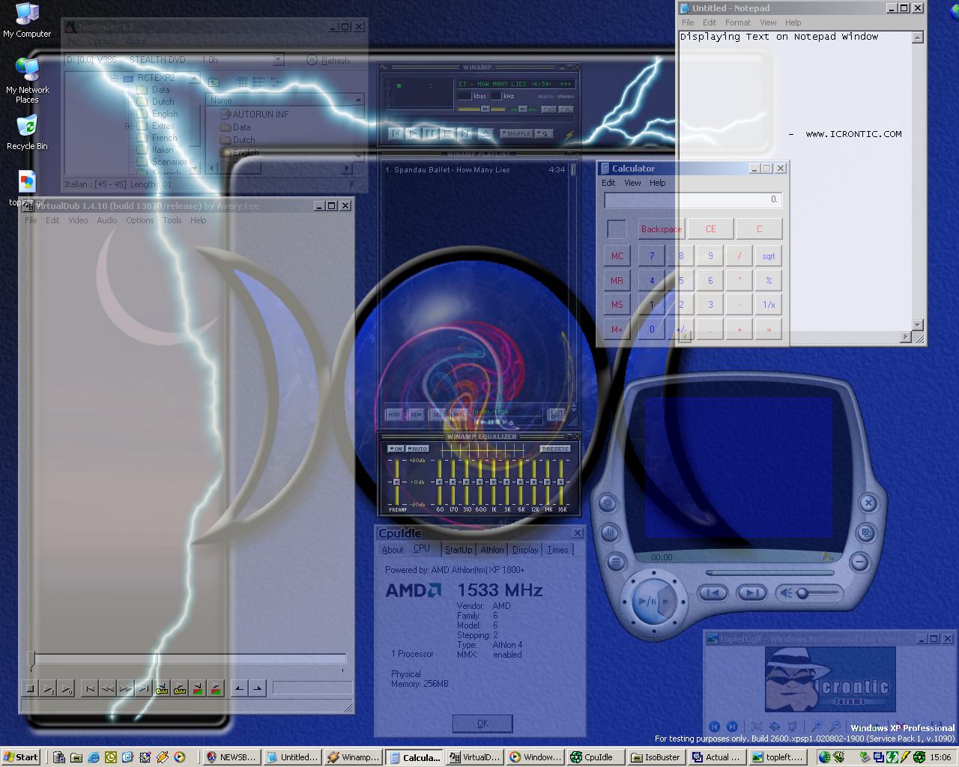
Task: Step backward in VirtualDub toolbar
Action: (107, 688)
